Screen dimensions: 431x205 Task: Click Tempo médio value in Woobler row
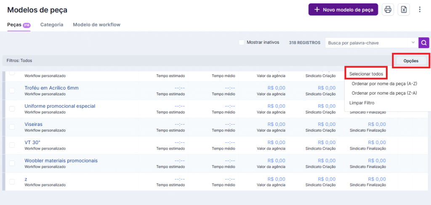click(x=230, y=160)
